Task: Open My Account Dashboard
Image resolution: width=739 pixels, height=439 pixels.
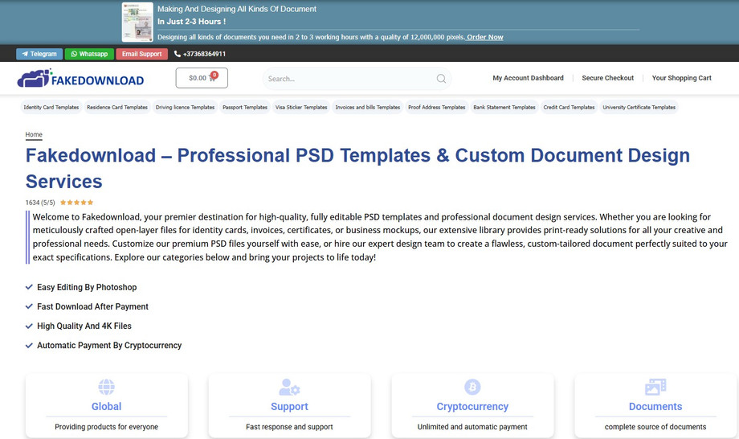Action: 528,78
